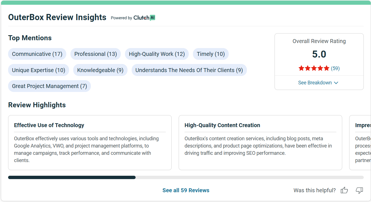Click the thumbs down icon

(x=360, y=190)
